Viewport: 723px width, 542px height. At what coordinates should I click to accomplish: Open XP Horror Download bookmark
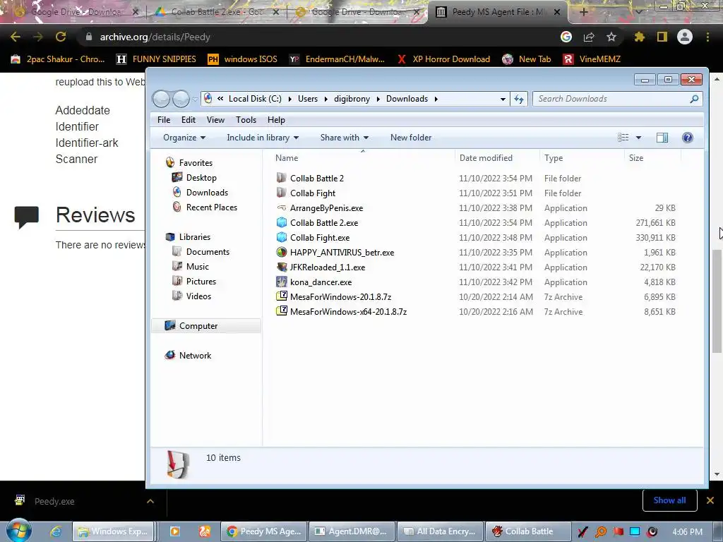pos(443,59)
